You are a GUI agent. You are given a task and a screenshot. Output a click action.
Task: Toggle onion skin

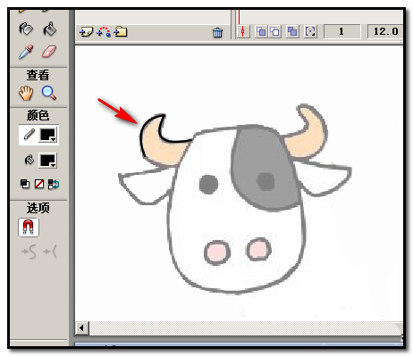pyautogui.click(x=261, y=31)
